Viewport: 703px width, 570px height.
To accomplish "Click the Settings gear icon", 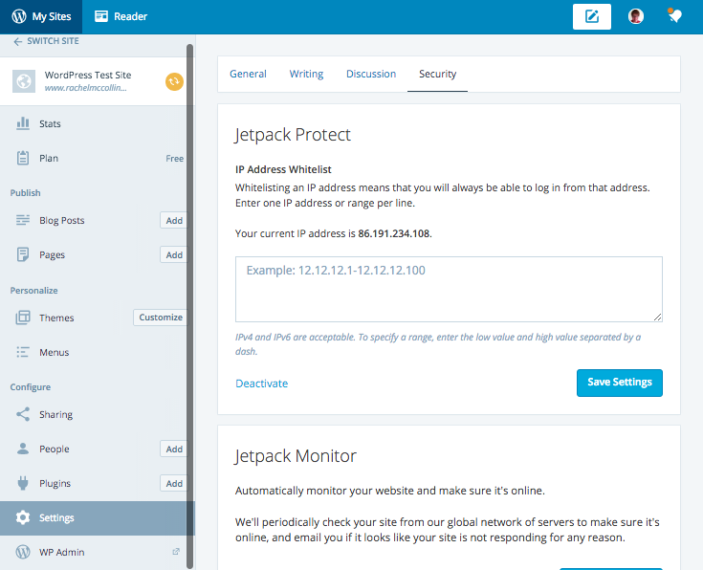I will pyautogui.click(x=23, y=517).
